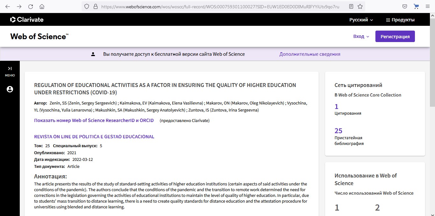Viewport: 435px width, 216px height.
Task: Open the Pocket save icon
Action: click(x=405, y=6)
